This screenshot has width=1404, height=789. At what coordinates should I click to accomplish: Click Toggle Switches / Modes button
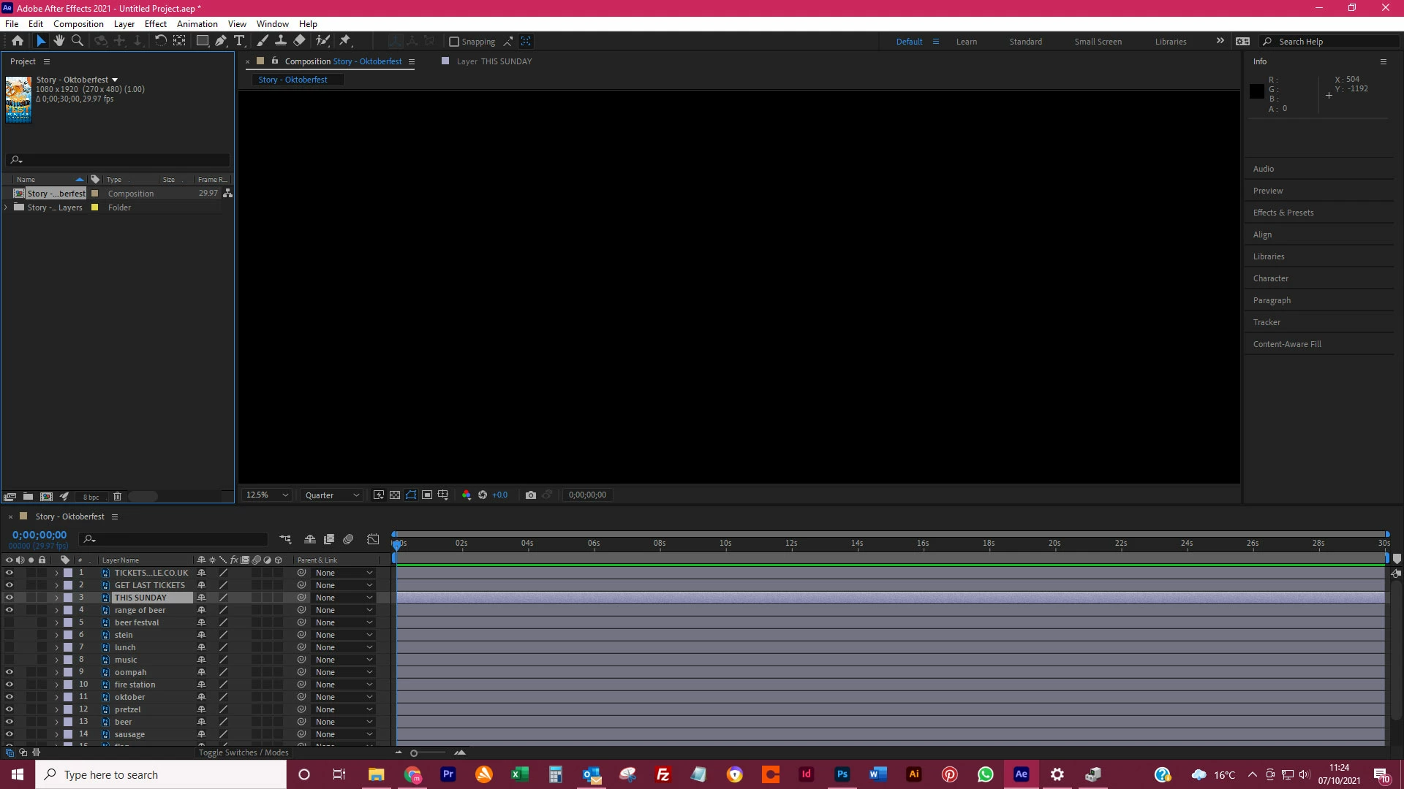(x=244, y=752)
